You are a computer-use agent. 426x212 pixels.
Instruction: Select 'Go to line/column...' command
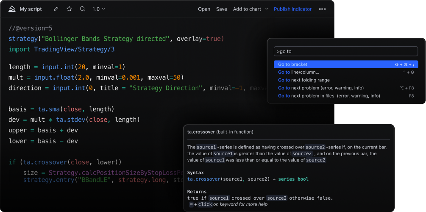(346, 73)
